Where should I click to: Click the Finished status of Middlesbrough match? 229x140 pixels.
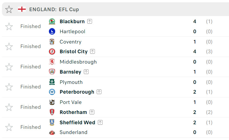click(31, 67)
